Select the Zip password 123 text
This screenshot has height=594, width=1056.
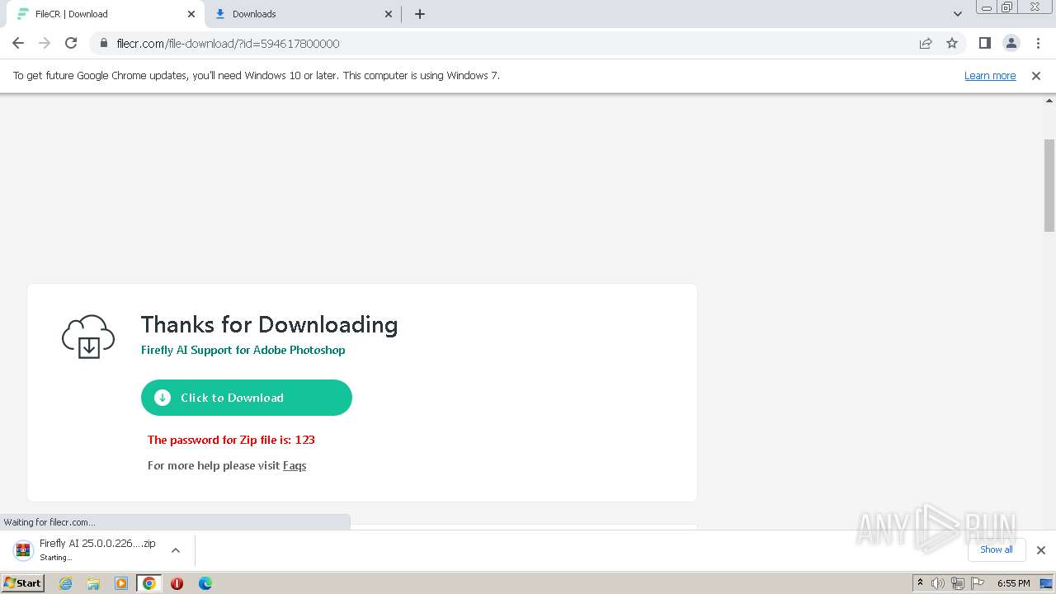click(x=231, y=440)
